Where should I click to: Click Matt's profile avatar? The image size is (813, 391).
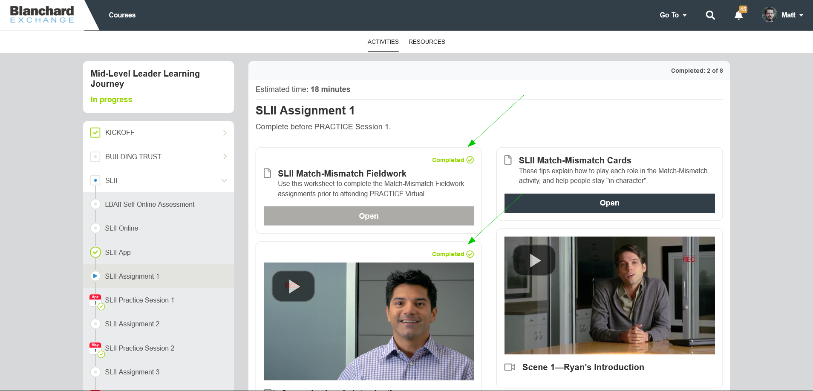point(769,15)
